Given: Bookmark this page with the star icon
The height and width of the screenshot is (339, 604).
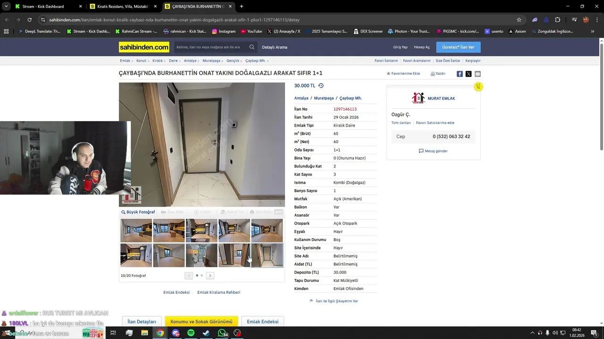Looking at the screenshot, I should click(519, 20).
